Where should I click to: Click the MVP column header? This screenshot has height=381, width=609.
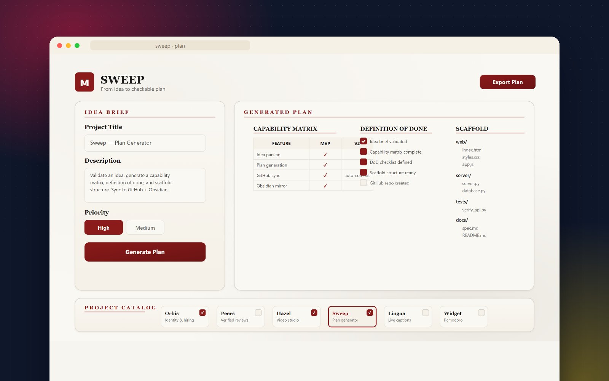(x=325, y=144)
